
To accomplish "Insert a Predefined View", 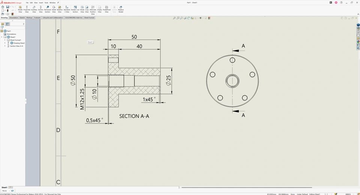I will (106, 9).
